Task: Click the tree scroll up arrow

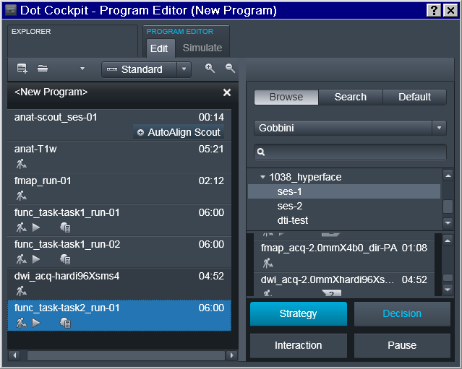Action: (x=448, y=175)
